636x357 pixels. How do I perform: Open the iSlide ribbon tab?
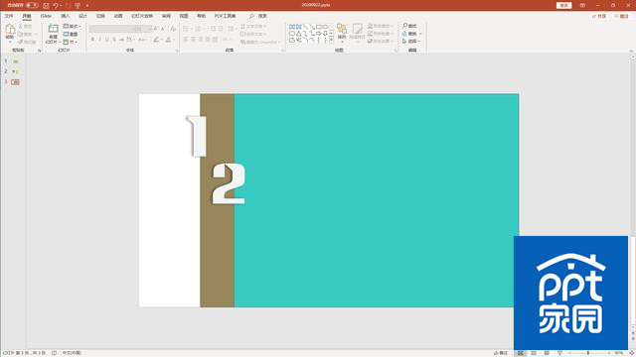(x=46, y=16)
